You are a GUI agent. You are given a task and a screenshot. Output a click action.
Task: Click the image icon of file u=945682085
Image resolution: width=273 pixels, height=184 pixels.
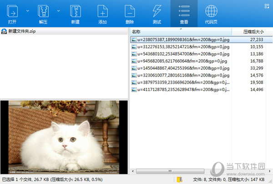coord(134,61)
